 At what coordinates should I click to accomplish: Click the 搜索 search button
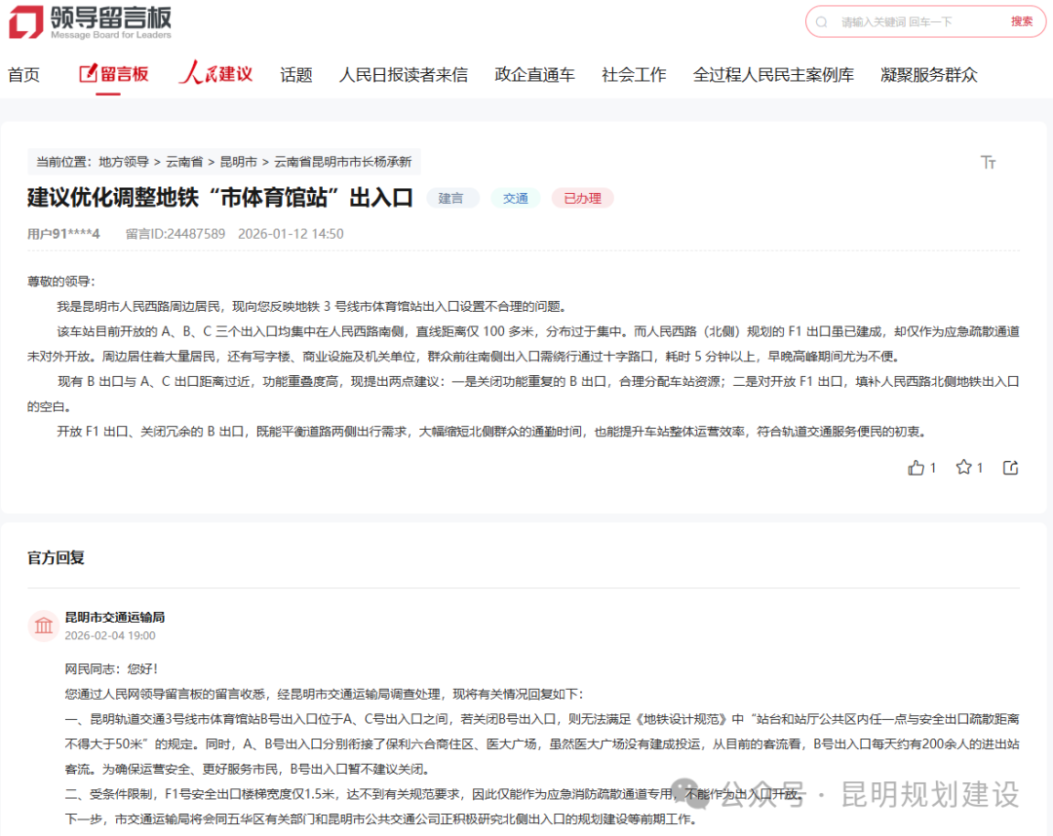[1020, 21]
